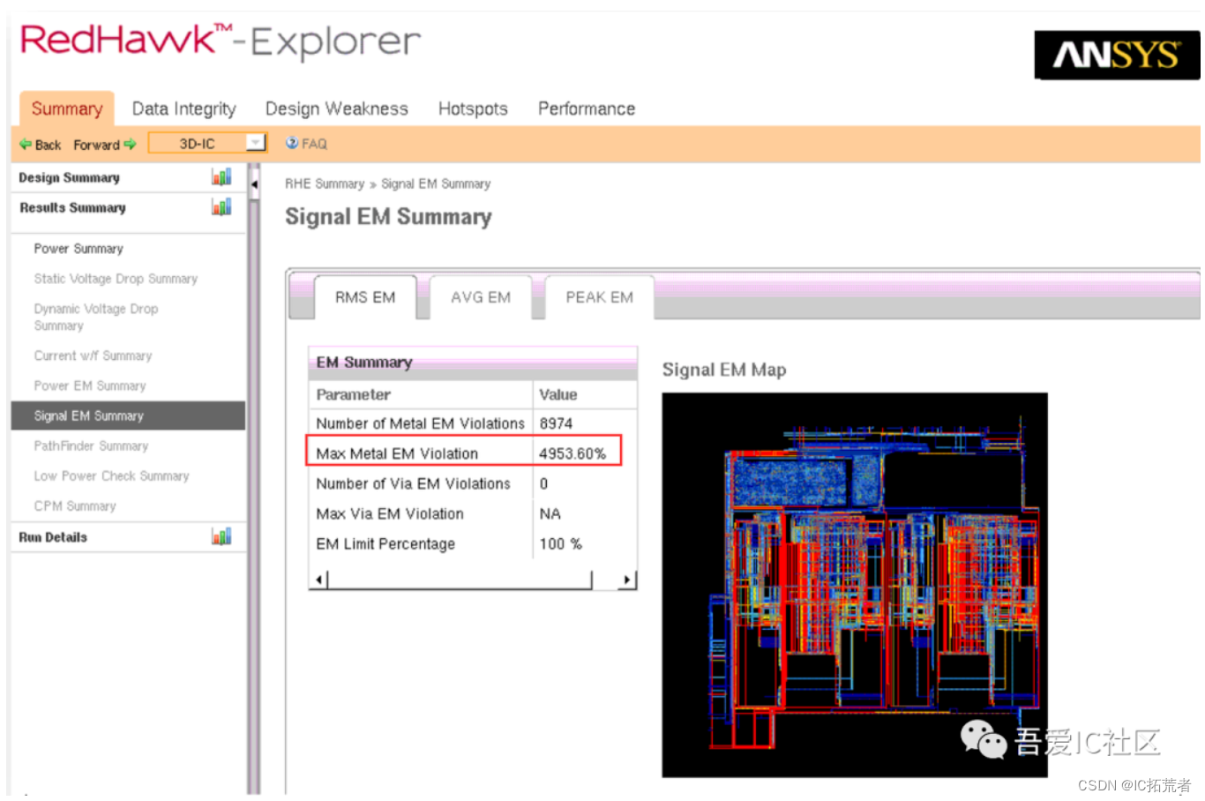
Task: Open Power EM Summary
Action: pyautogui.click(x=90, y=386)
